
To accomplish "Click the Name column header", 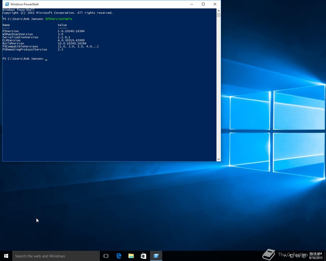I will pyautogui.click(x=6, y=25).
